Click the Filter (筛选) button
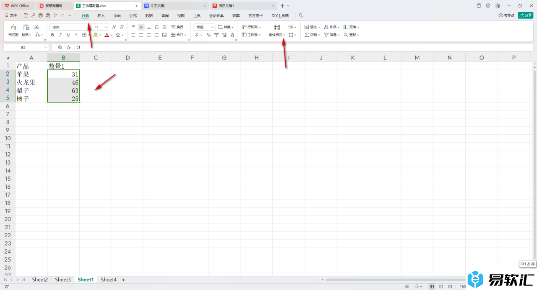 [332, 35]
